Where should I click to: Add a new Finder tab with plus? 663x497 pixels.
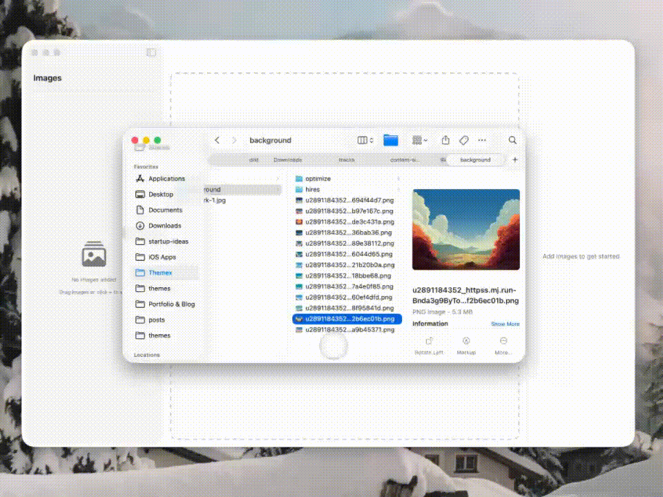click(515, 159)
